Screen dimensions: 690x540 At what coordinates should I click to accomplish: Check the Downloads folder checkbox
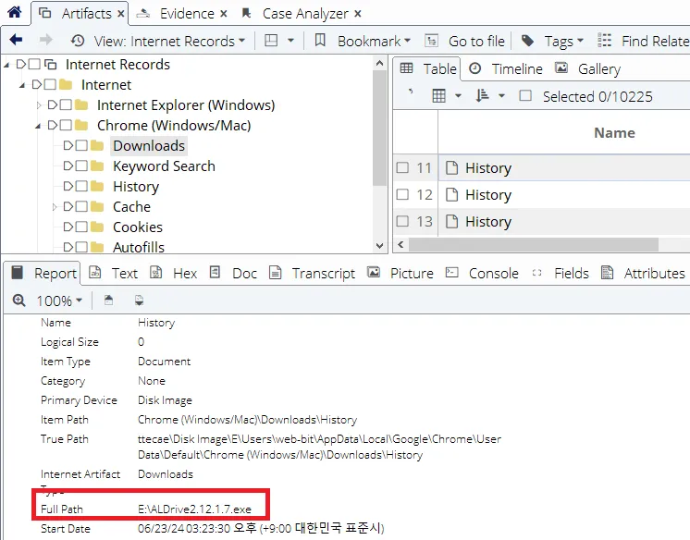(81, 146)
